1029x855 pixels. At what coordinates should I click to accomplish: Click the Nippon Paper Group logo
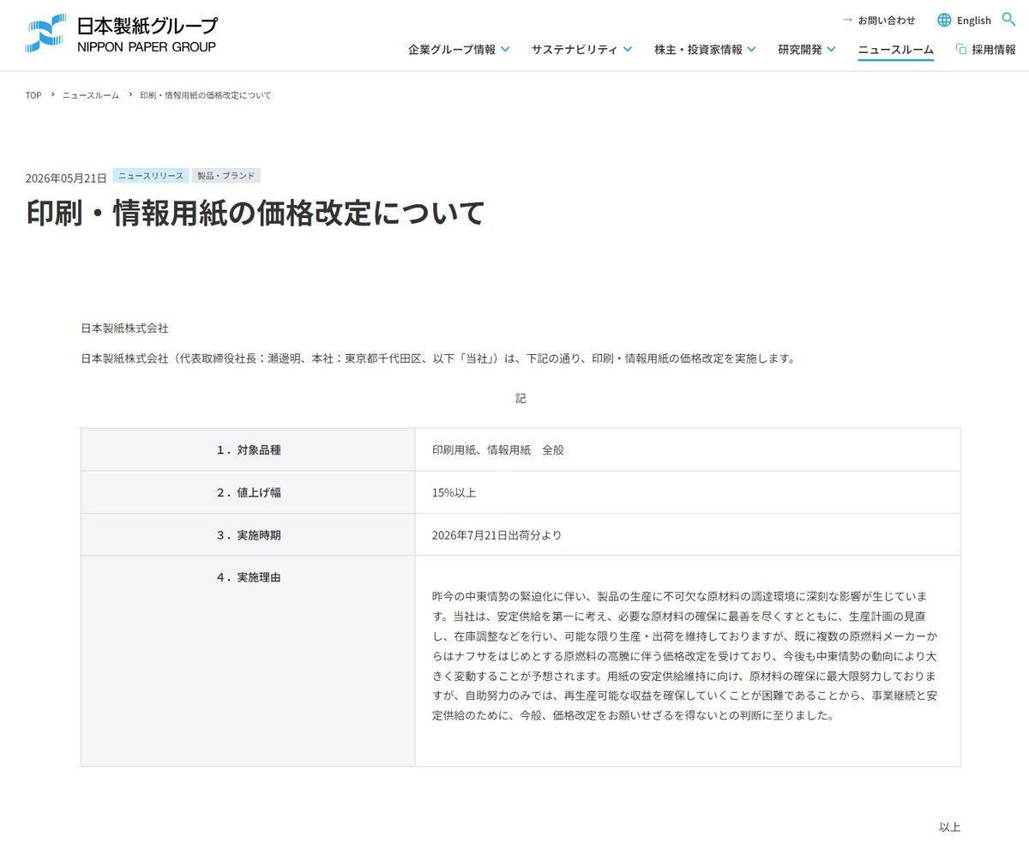121,34
